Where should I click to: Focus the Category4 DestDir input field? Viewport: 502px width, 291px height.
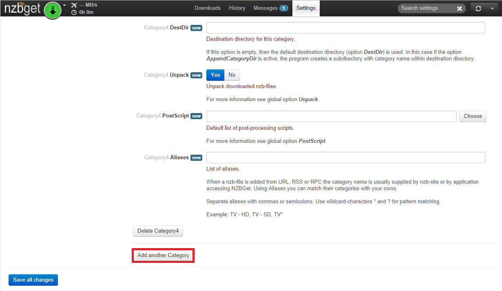[345, 28]
